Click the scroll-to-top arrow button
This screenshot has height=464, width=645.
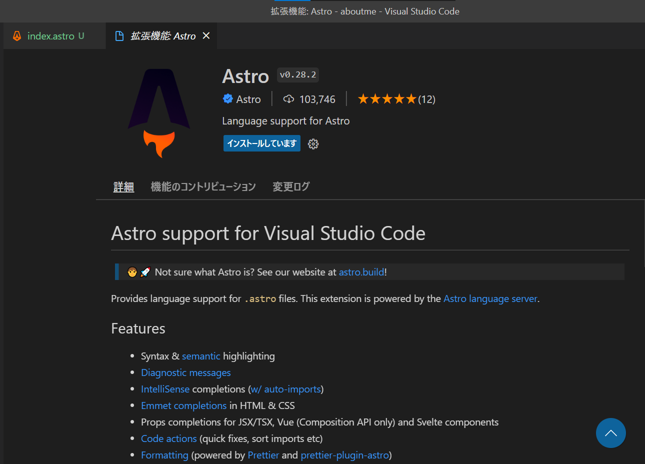click(x=610, y=432)
